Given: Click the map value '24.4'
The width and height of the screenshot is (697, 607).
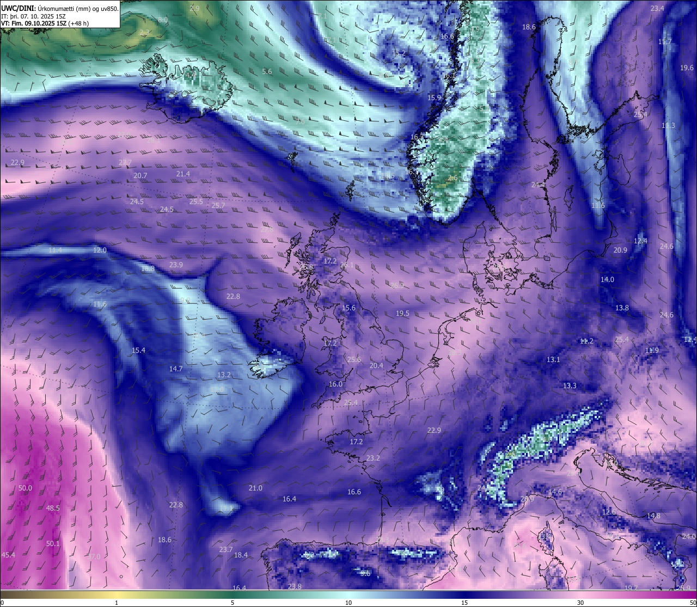Looking at the screenshot, I should 538,185.
